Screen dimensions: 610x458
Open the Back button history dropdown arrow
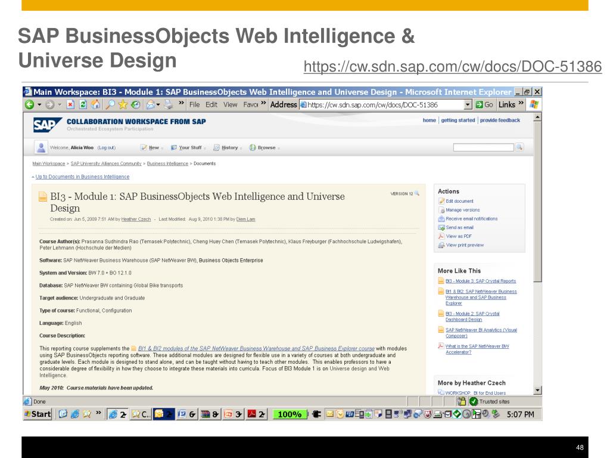(39, 104)
